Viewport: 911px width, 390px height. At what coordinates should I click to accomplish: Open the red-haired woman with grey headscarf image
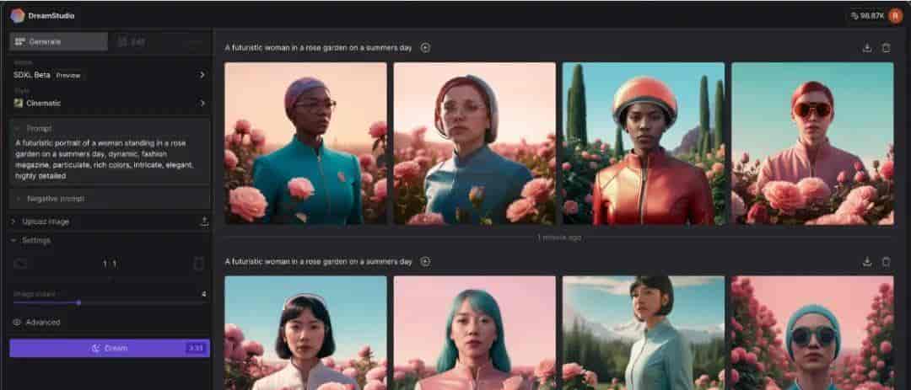tap(475, 143)
